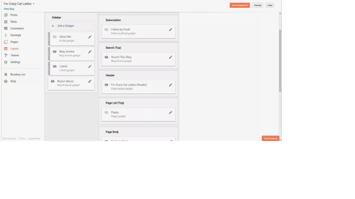The height and width of the screenshot is (199, 355).
Task: Click the Add a Gadget link
Action: pyautogui.click(x=65, y=26)
